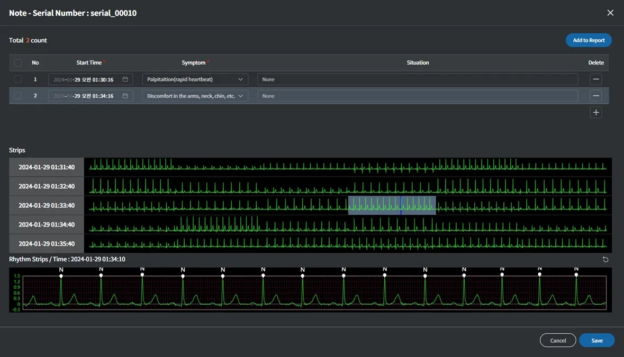This screenshot has width=624, height=357.
Task: Check the checkbox for note row 2
Action: coord(18,96)
